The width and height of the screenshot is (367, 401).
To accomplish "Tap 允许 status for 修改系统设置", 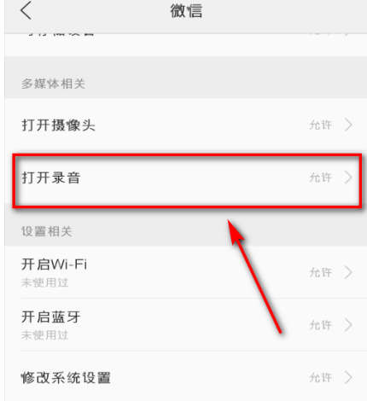I will 321,377.
